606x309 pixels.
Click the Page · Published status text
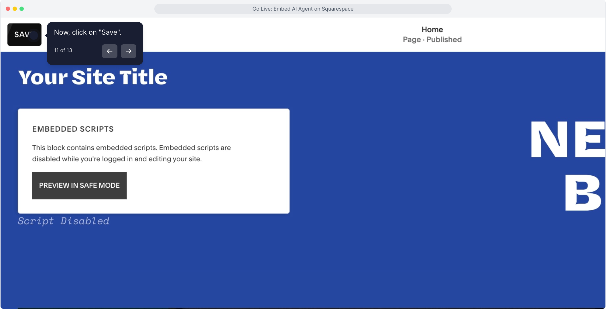coord(432,39)
